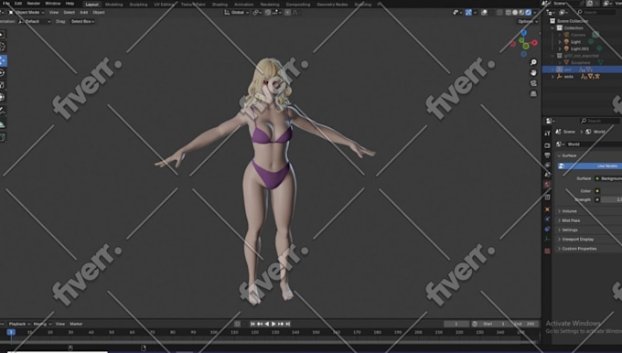Open Drag Select Box dropdown
The height and width of the screenshot is (353, 622).
click(x=82, y=21)
